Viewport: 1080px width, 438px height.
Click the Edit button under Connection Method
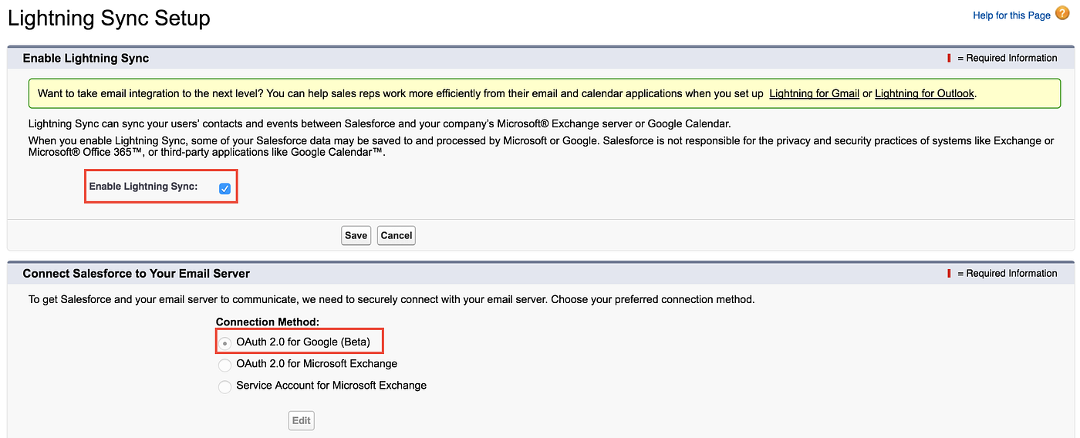[302, 420]
